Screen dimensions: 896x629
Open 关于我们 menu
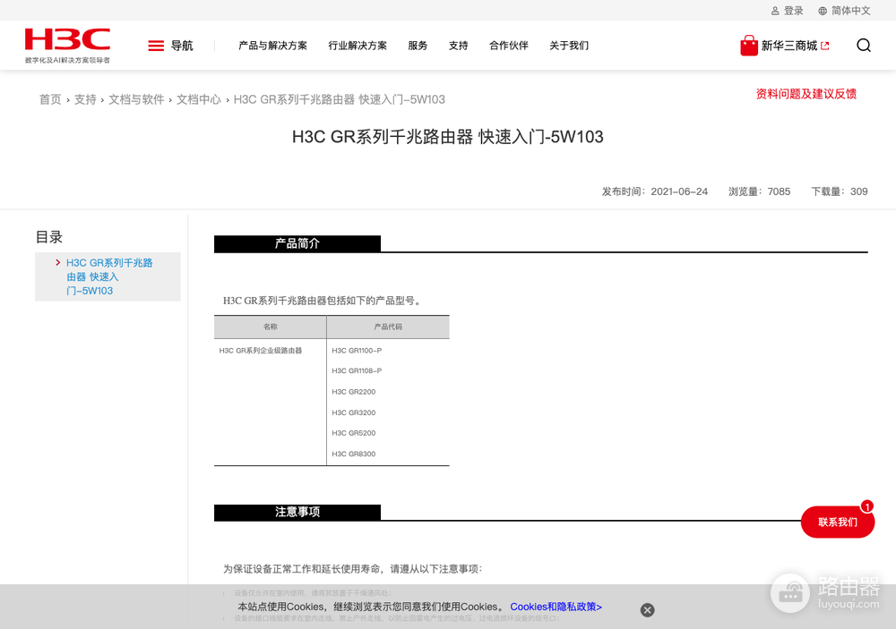click(569, 46)
